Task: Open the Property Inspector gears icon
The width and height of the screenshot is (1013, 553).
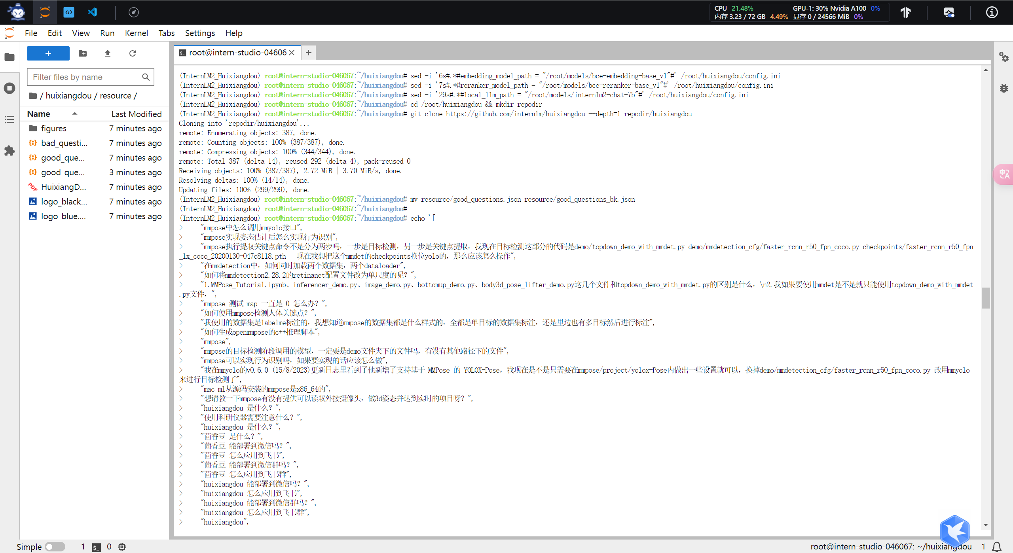Action: tap(1004, 57)
